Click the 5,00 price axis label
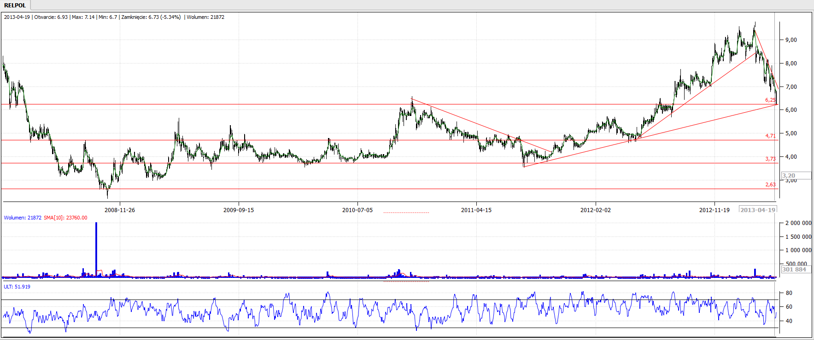This screenshot has width=814, height=340. [x=791, y=133]
